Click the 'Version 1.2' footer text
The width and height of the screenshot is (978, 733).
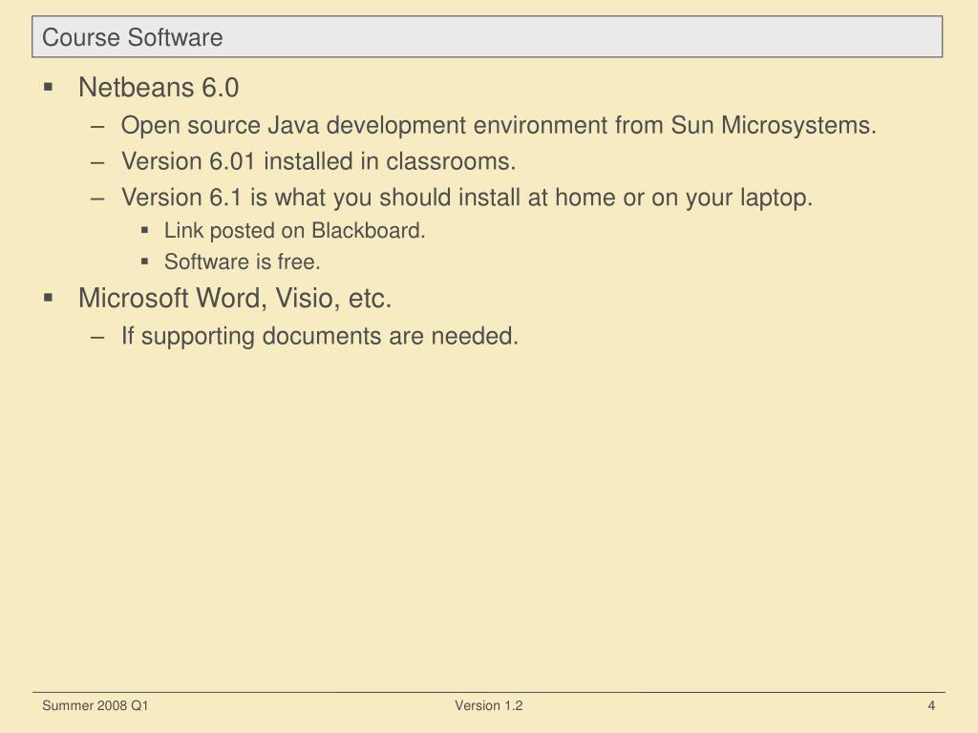point(488,705)
